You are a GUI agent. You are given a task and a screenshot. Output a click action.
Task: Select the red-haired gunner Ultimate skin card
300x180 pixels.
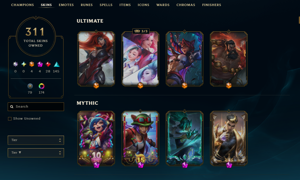pyautogui.click(x=96, y=59)
